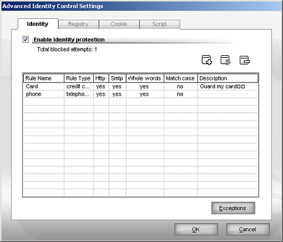
Task: Click the 'Guard my card' description cell
Action: point(228,86)
